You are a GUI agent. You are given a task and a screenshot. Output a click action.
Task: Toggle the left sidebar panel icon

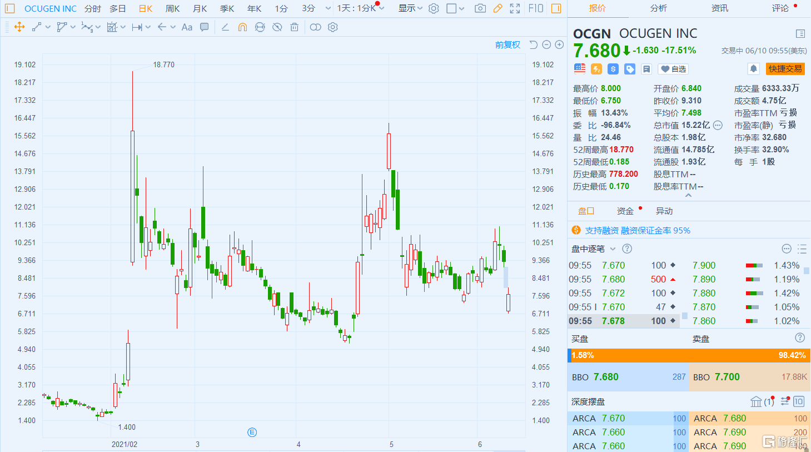(x=9, y=8)
